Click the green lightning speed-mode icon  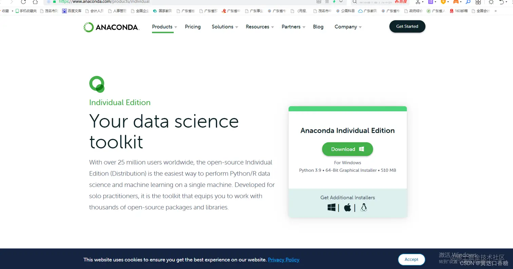[x=334, y=2]
